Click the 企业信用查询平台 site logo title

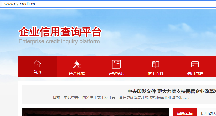point(60,32)
